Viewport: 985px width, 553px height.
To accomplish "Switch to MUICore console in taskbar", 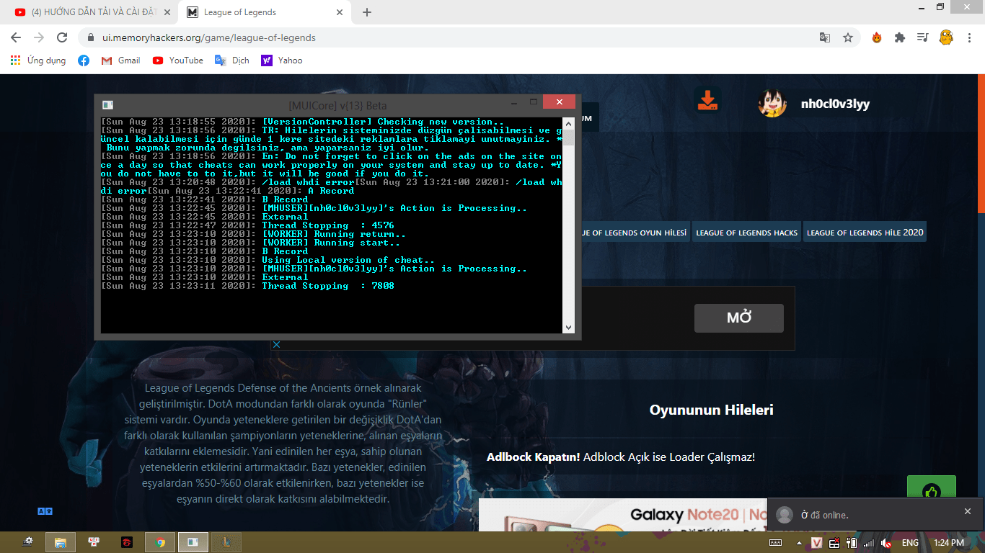I will [x=193, y=542].
